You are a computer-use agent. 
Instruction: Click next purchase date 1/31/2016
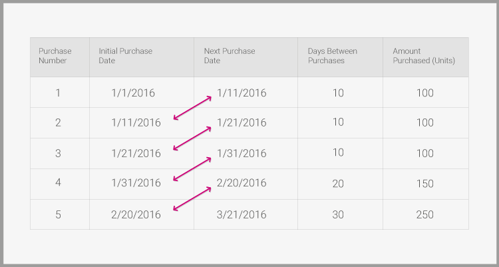pos(242,153)
